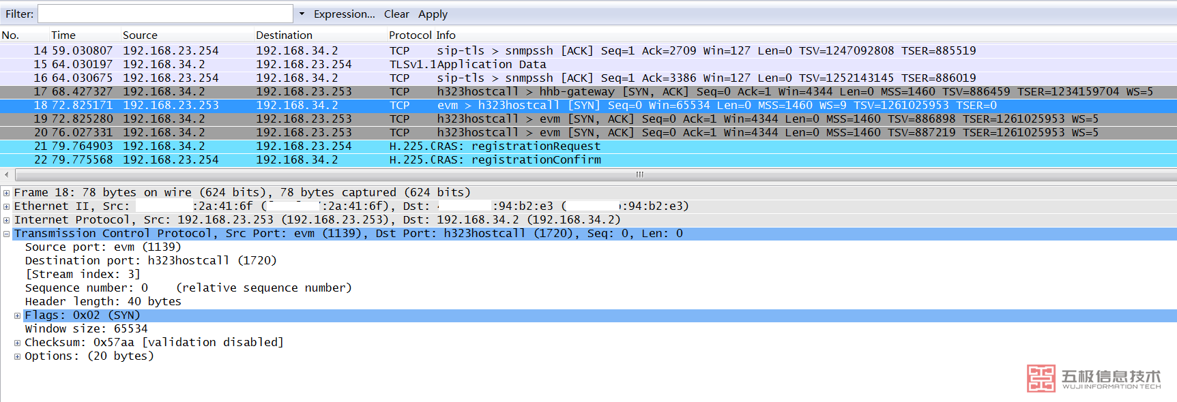Image resolution: width=1177 pixels, height=402 pixels.
Task: Expand the Flags: 0x02 (SYN) node
Action: (18, 315)
